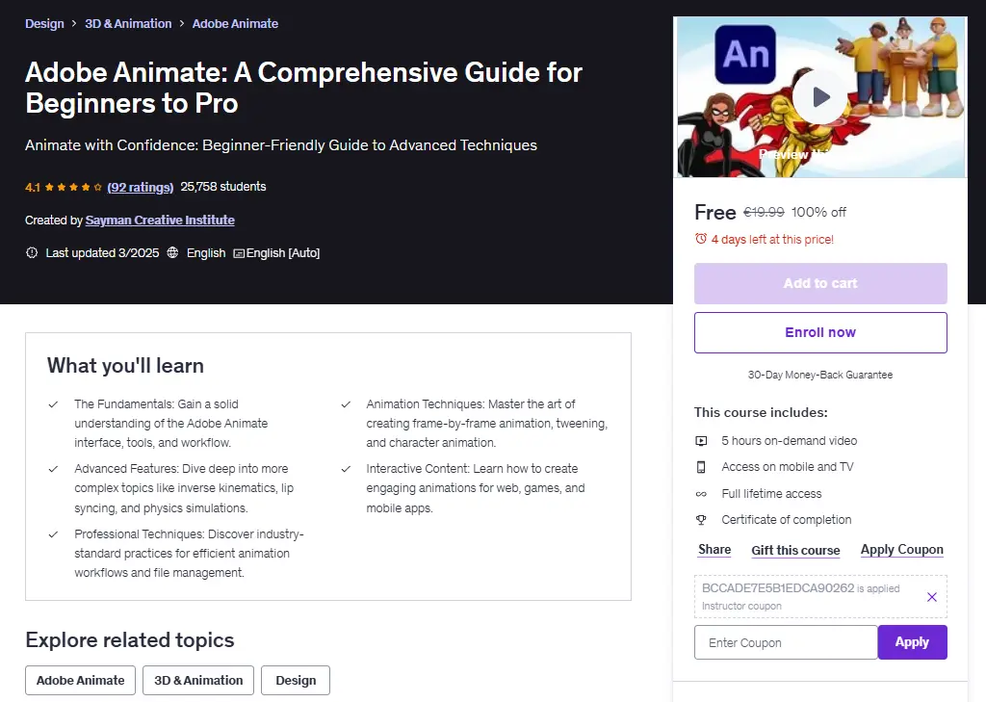986x702 pixels.
Task: Click the purple Apply button
Action: pos(912,642)
